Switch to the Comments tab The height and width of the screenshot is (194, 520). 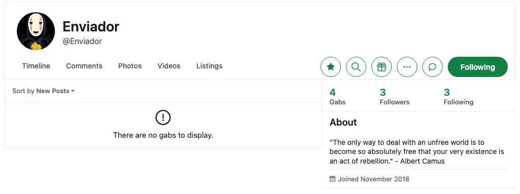(x=84, y=66)
